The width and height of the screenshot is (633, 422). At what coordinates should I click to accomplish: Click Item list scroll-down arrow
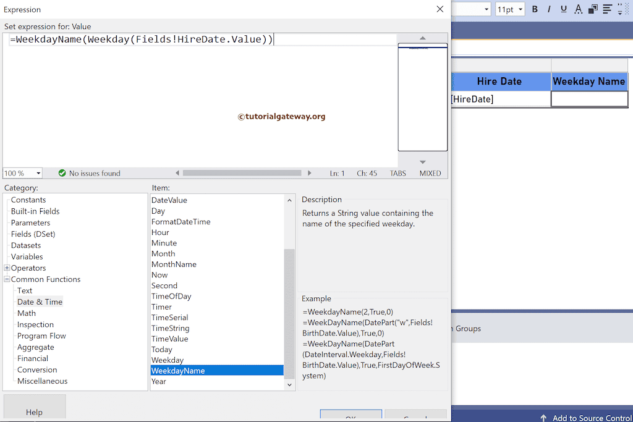pyautogui.click(x=289, y=384)
